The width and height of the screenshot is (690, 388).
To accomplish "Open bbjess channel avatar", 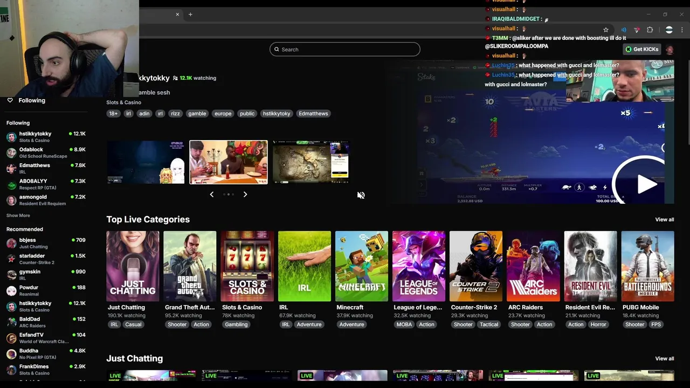I will (x=11, y=243).
